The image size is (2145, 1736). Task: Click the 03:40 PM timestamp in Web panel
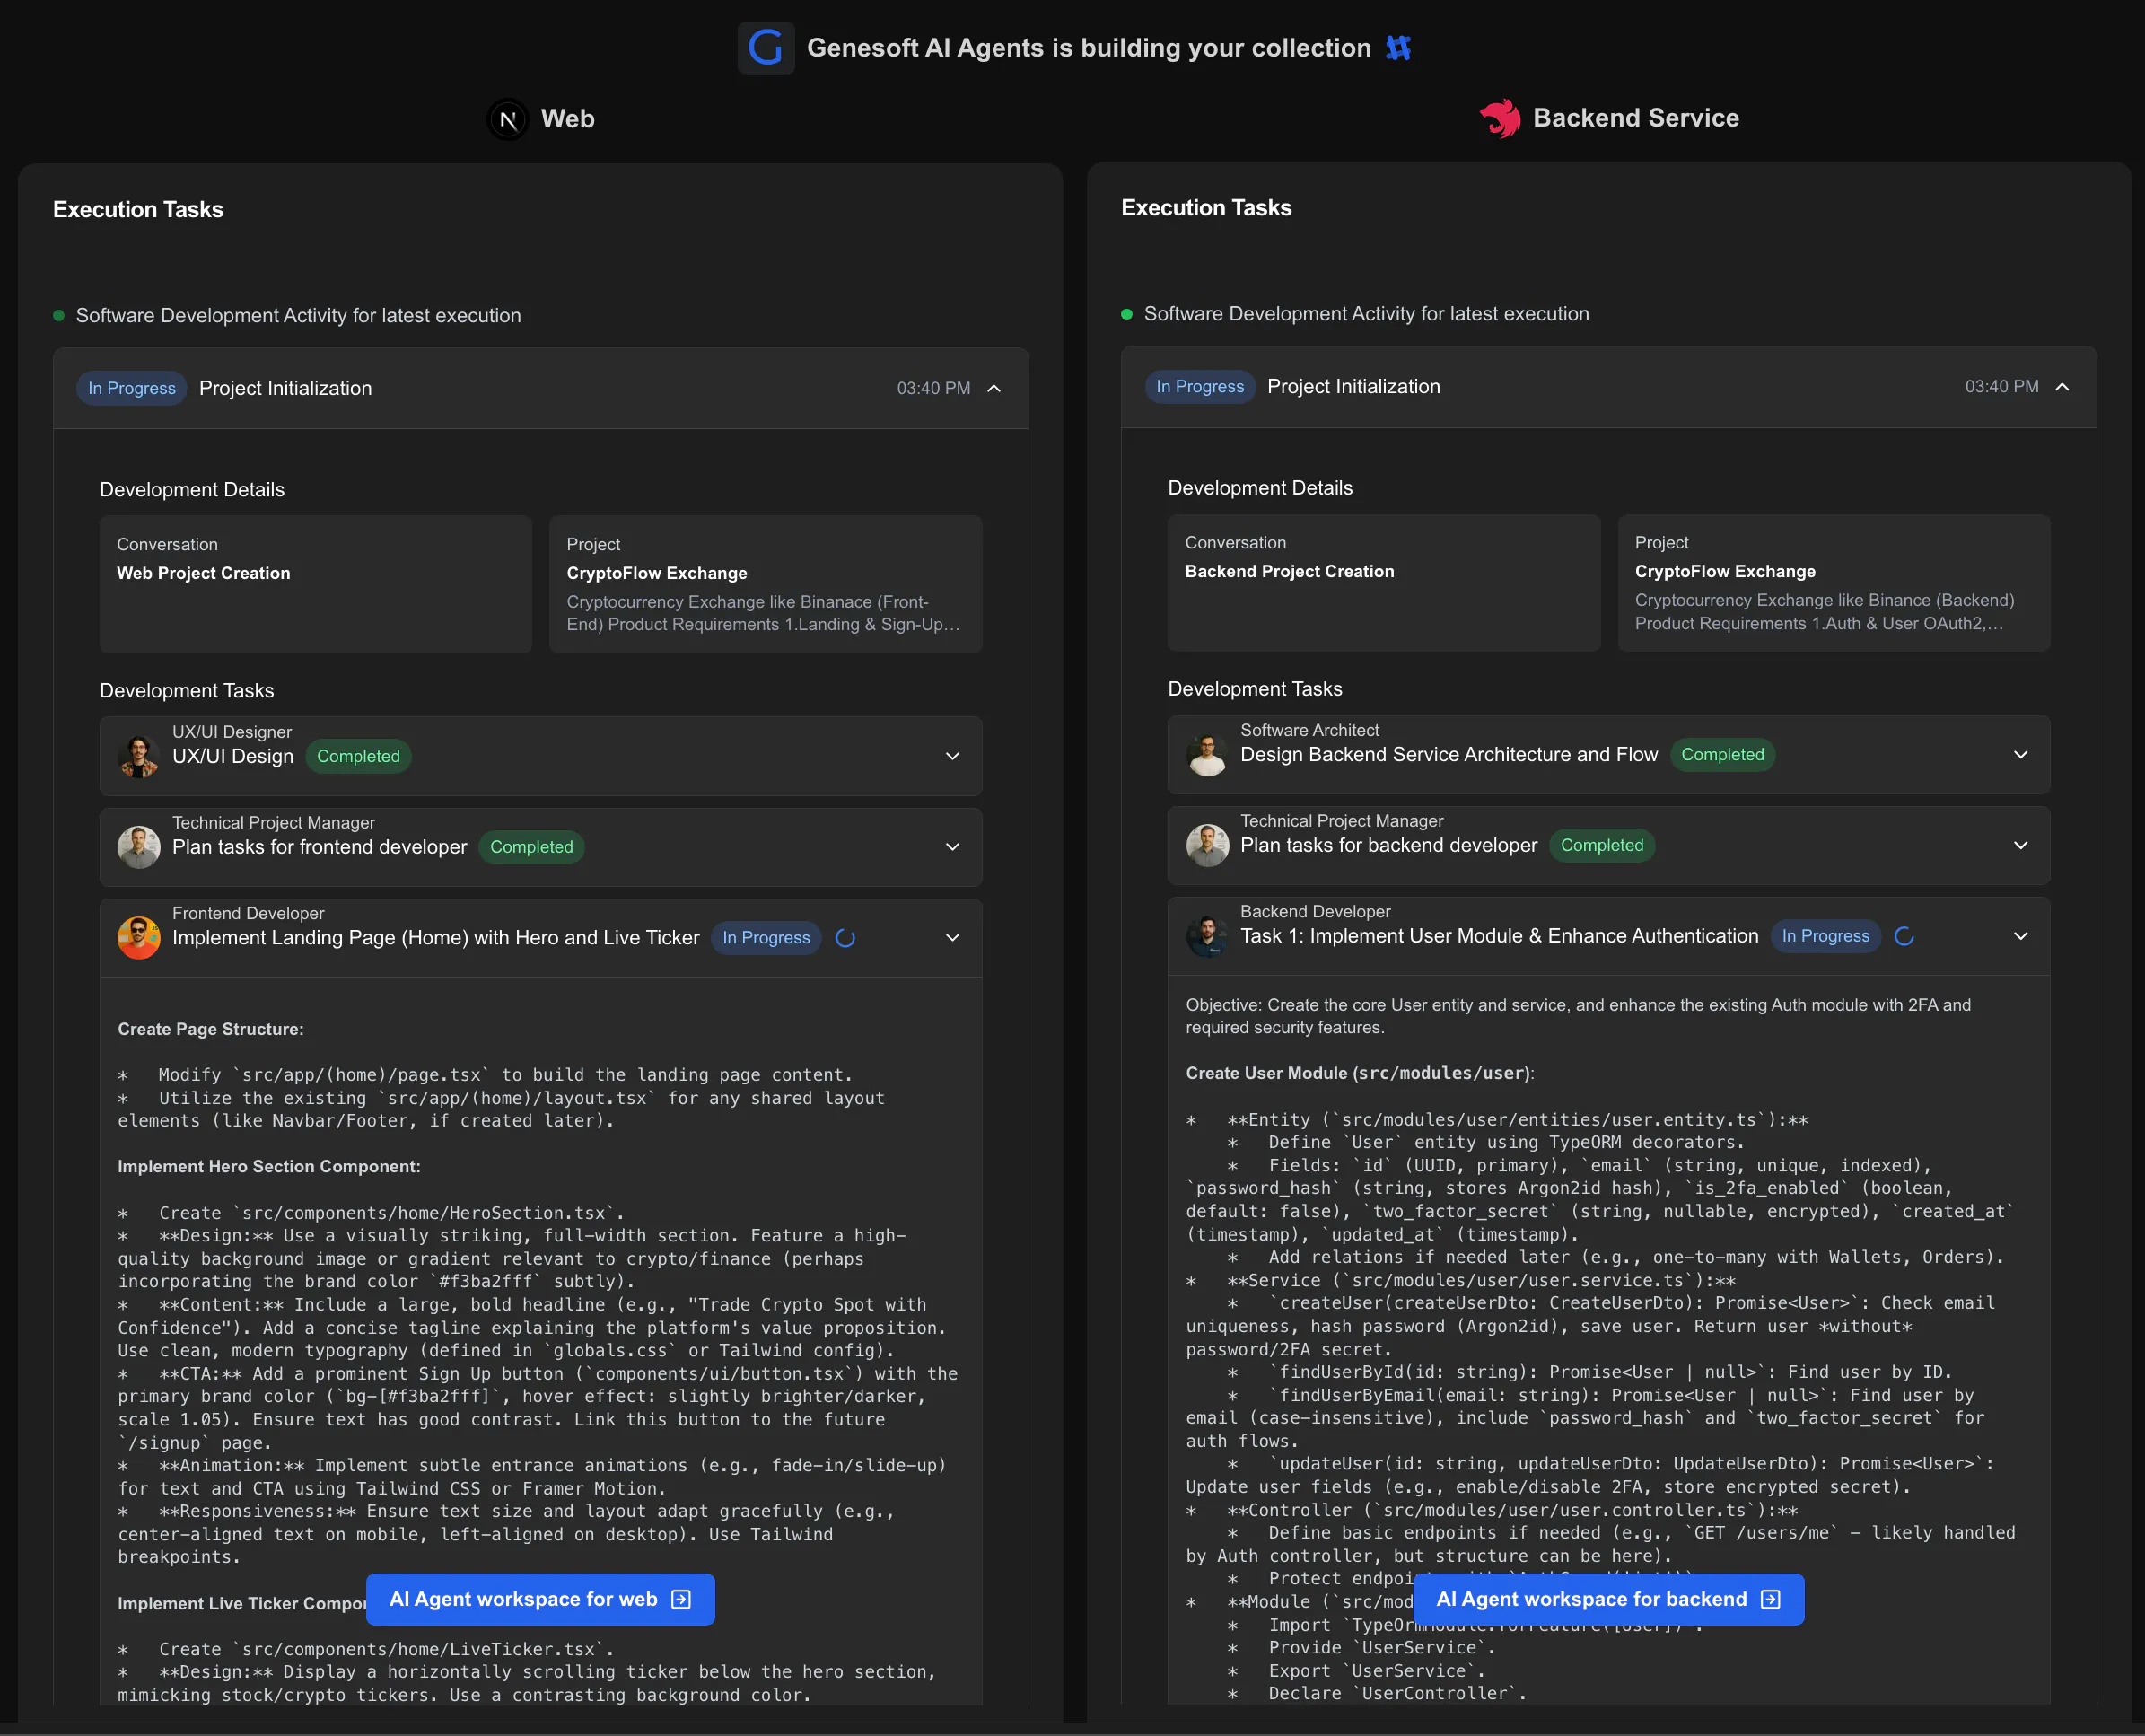click(933, 388)
